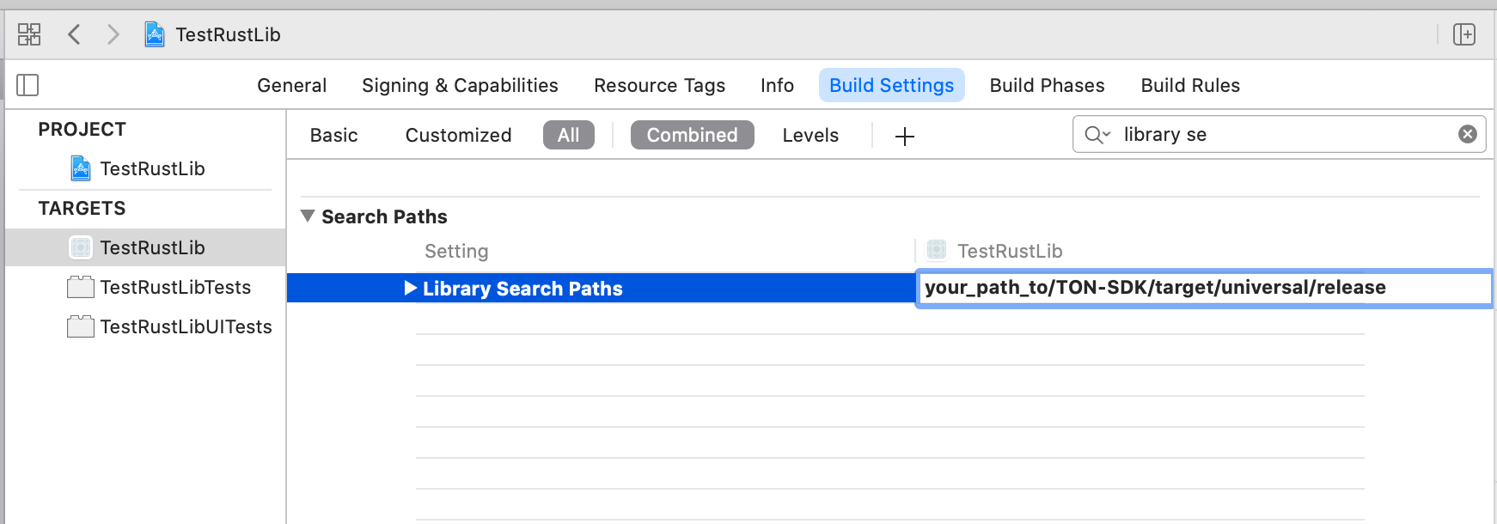Expand the Library Search Paths row

coord(411,289)
